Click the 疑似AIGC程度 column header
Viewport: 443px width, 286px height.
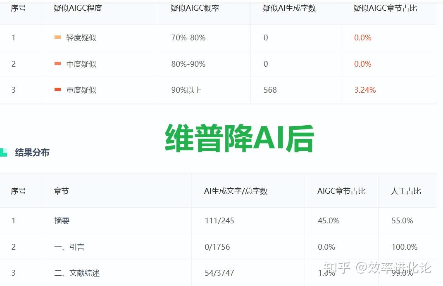[78, 8]
